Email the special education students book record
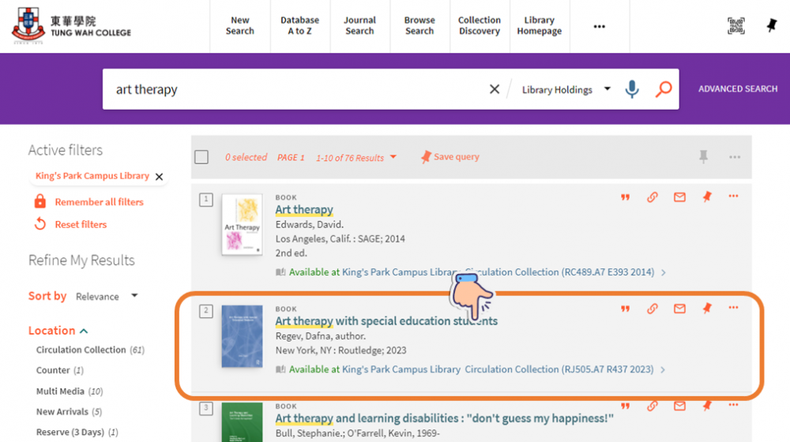This screenshot has width=790, height=442. coord(679,309)
